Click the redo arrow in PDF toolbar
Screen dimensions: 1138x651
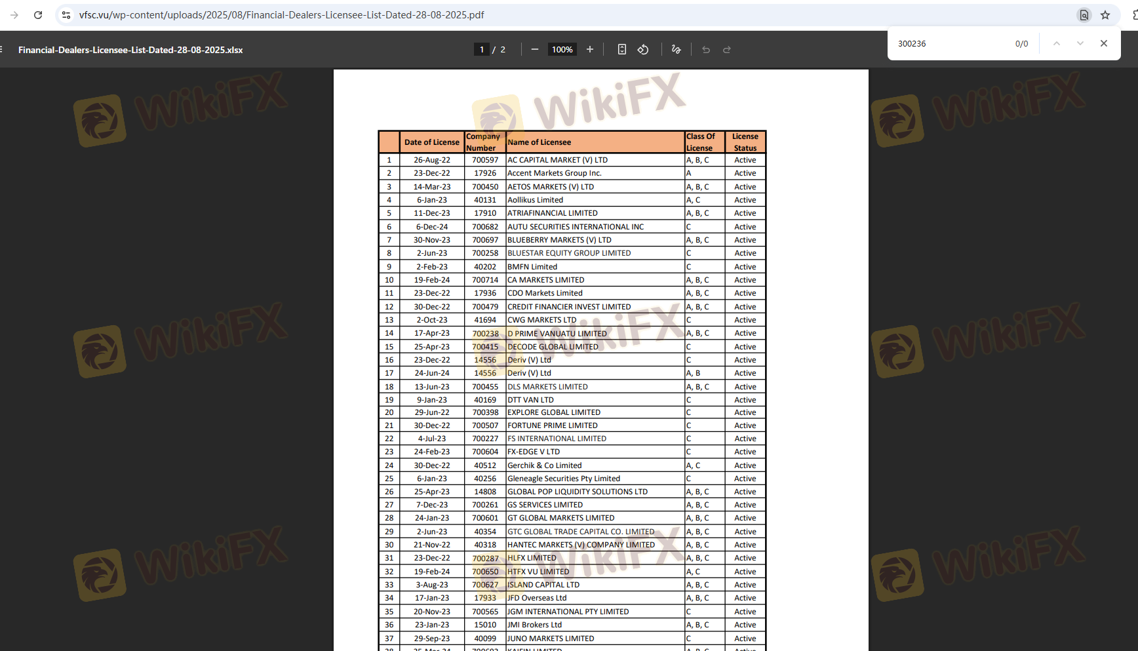click(727, 50)
